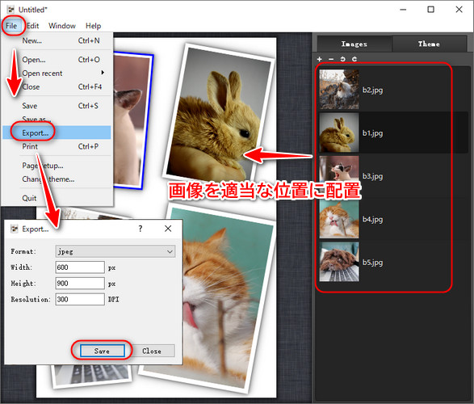
Task: Rotate image clockwise icon
Action: coord(354,59)
